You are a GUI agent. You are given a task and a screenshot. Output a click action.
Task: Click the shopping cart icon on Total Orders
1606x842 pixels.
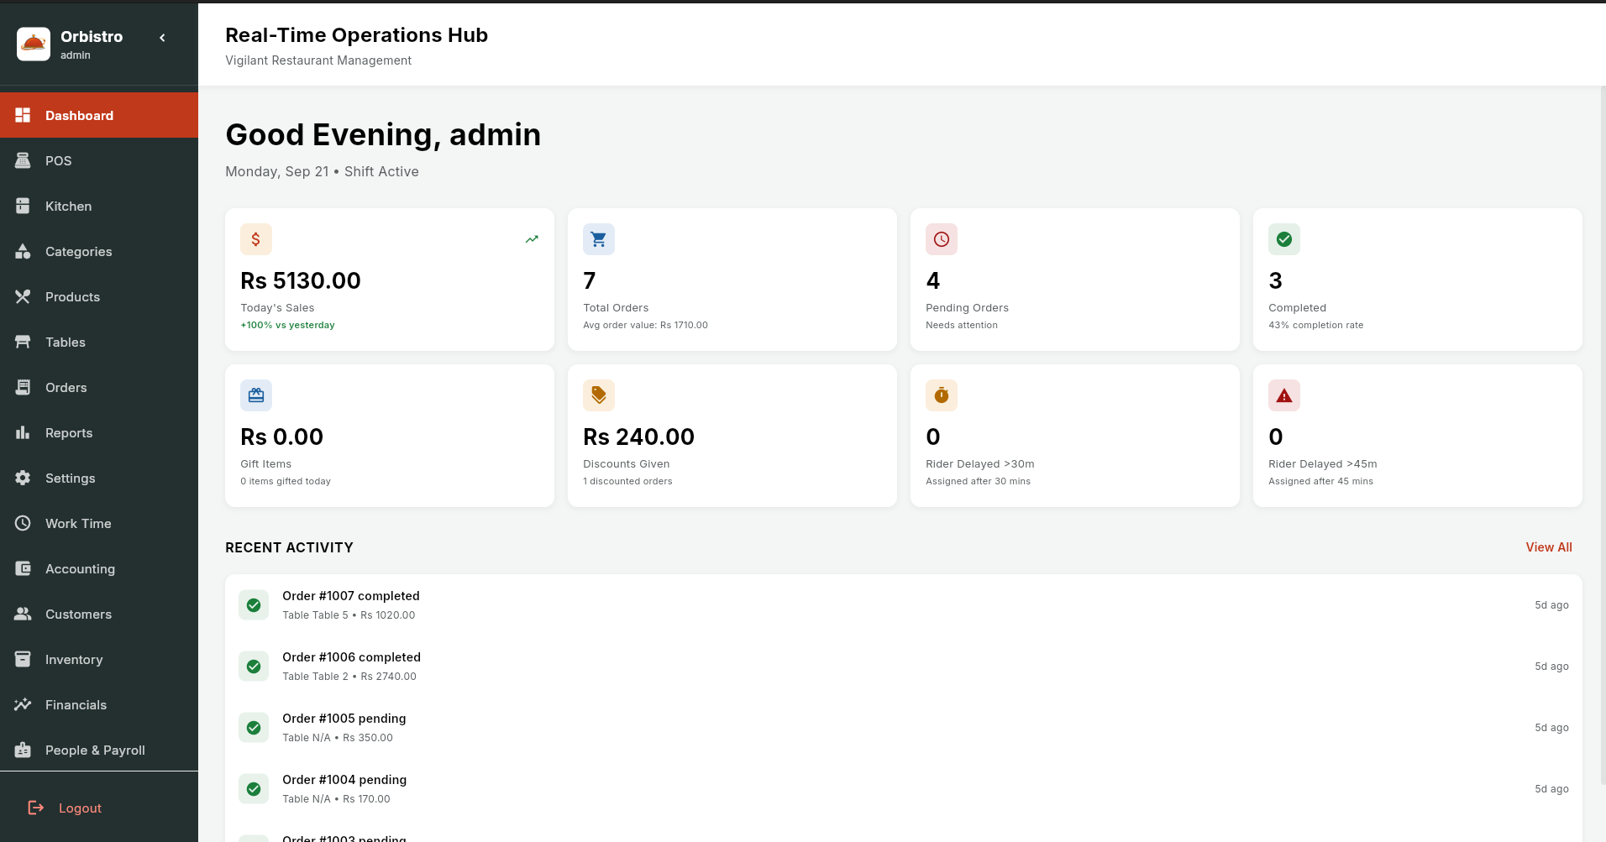coord(599,239)
